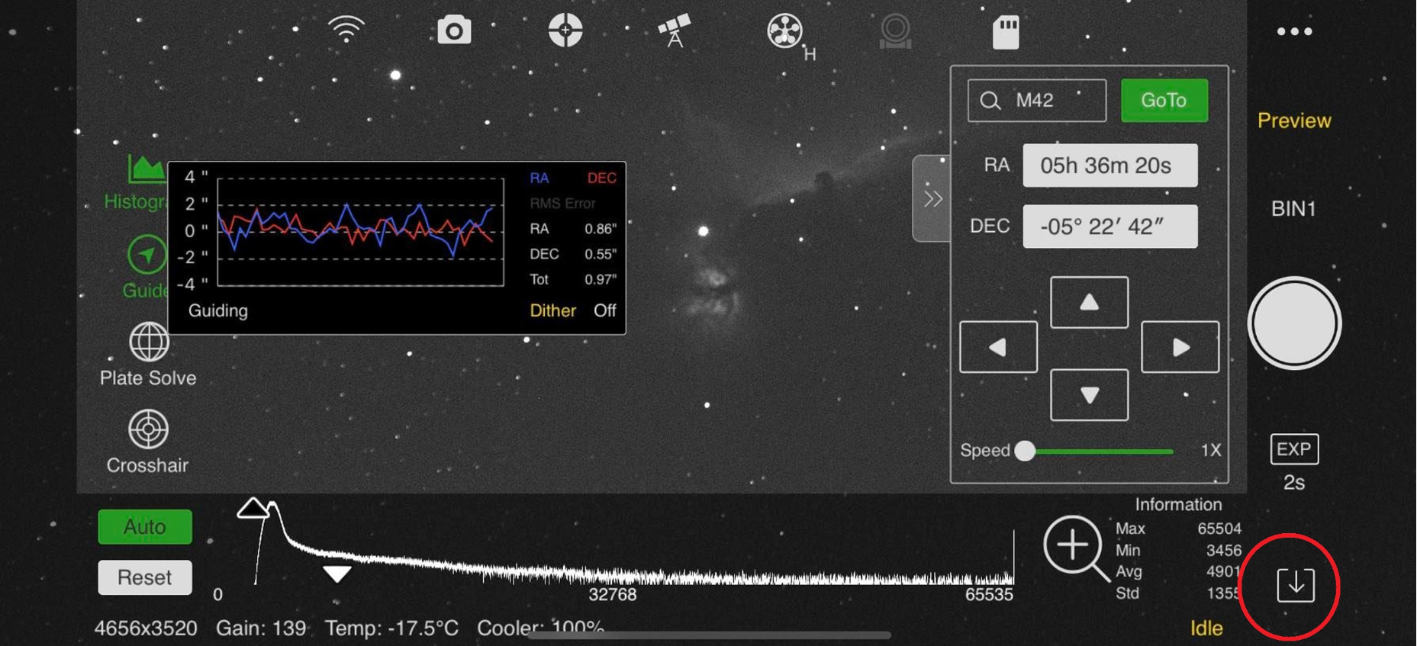The image size is (1417, 646).
Task: Click the Auto stretch button
Action: 145,527
